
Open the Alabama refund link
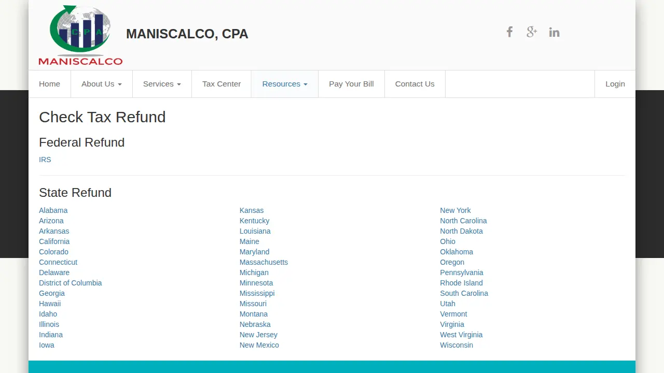(53, 210)
